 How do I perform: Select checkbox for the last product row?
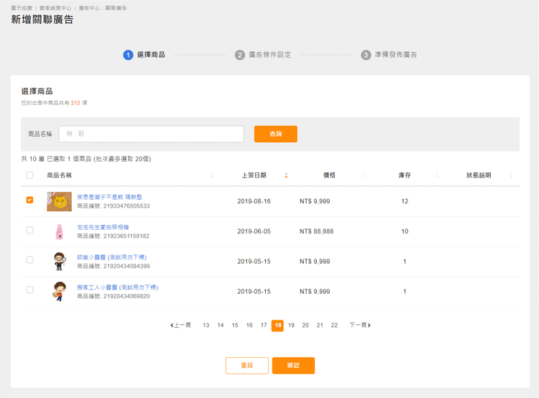point(29,290)
